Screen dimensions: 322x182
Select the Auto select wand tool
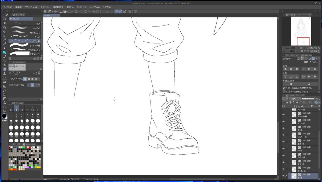(5, 39)
